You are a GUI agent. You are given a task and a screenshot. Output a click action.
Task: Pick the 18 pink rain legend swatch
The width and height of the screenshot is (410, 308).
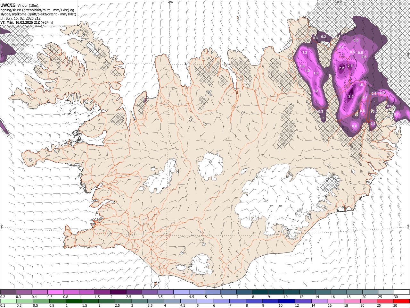[x=352, y=301]
